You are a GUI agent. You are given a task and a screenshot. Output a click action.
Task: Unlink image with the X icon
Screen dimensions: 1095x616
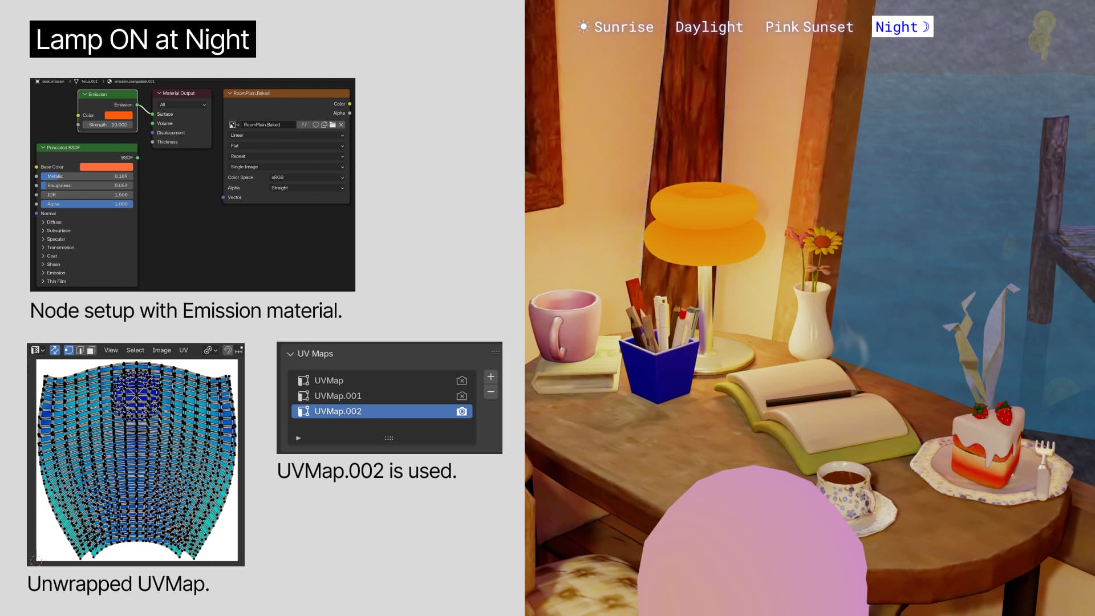tap(341, 124)
